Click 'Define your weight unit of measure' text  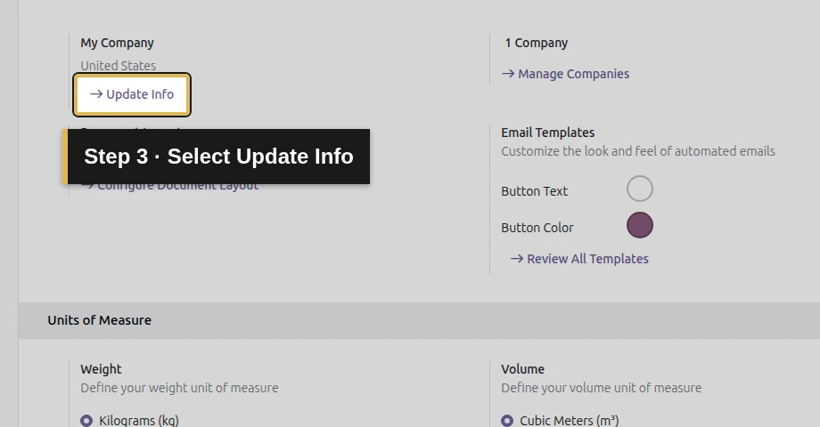179,389
